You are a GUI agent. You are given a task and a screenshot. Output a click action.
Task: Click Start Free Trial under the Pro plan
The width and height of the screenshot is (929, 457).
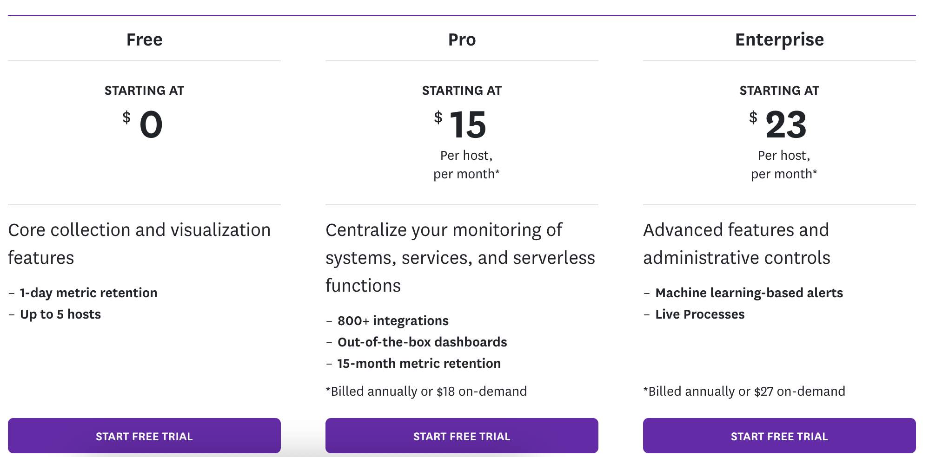(462, 436)
